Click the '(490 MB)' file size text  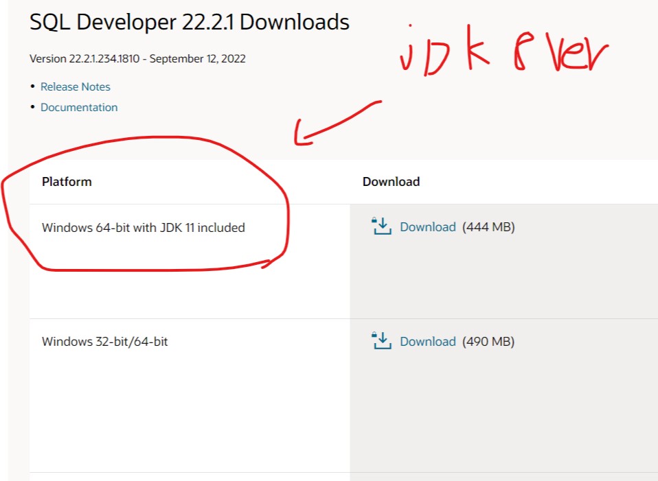point(488,341)
